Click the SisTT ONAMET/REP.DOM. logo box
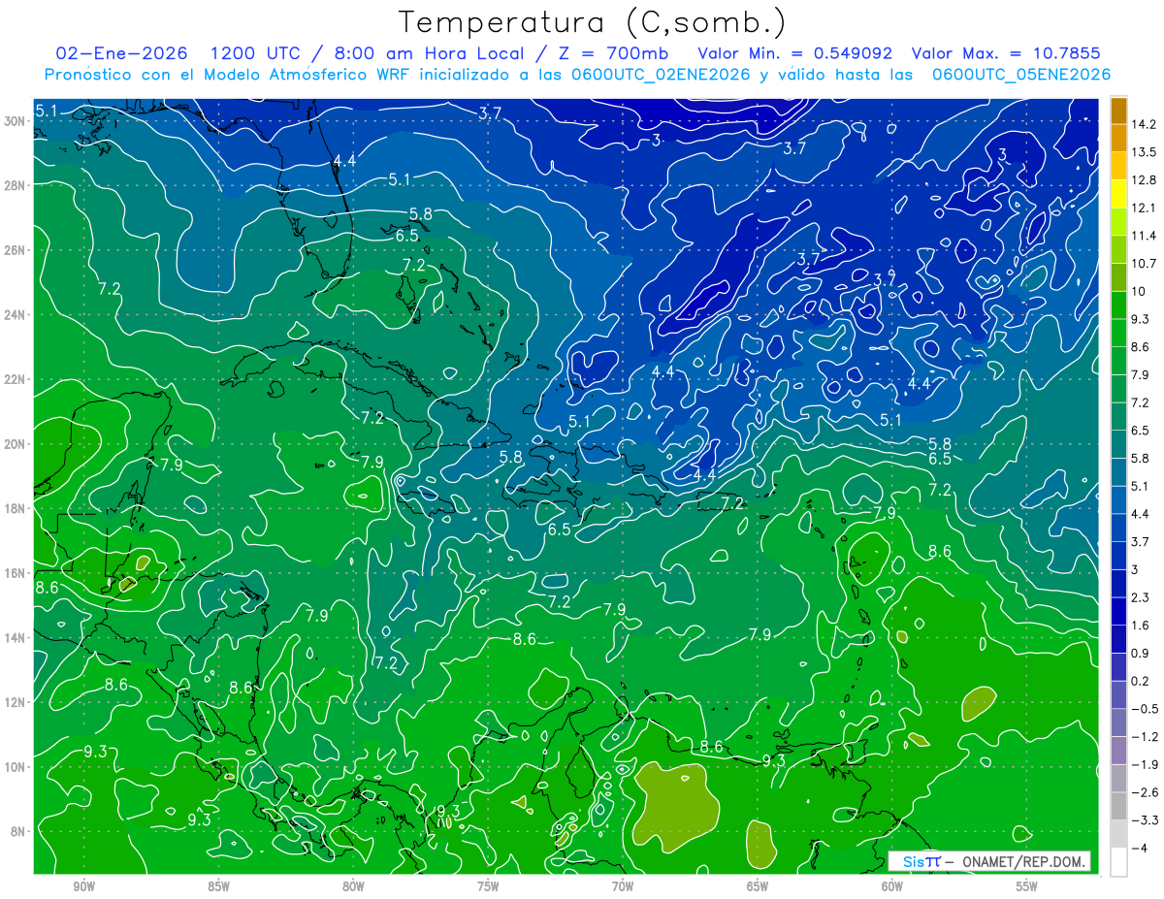 [x=988, y=861]
